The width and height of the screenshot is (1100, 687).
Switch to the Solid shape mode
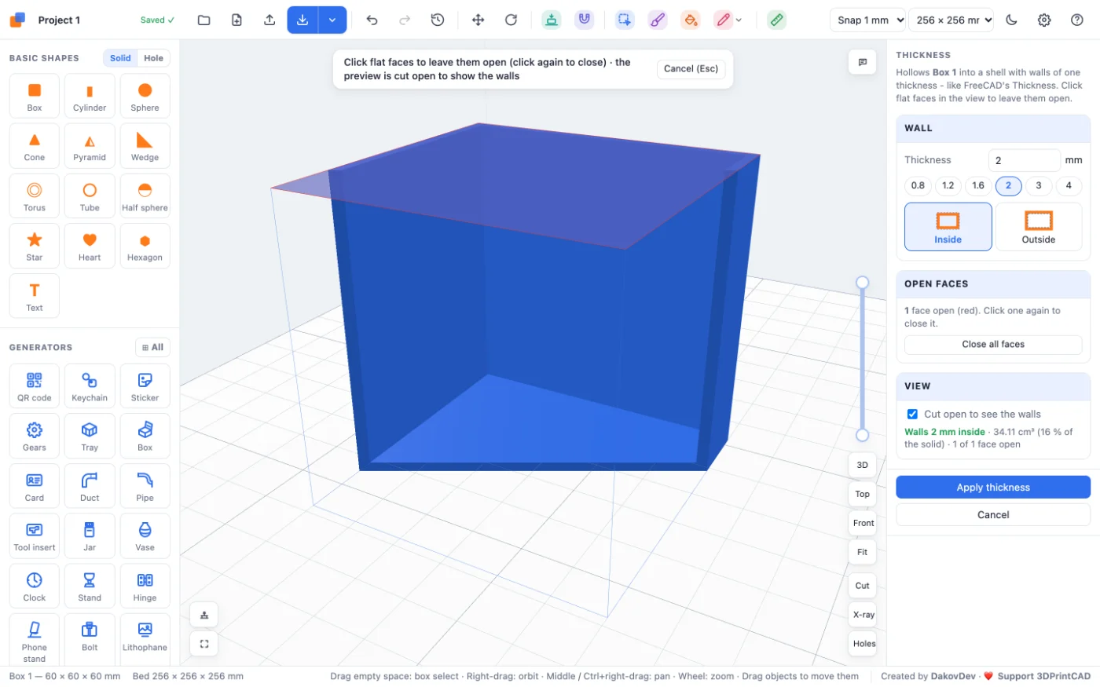[120, 58]
